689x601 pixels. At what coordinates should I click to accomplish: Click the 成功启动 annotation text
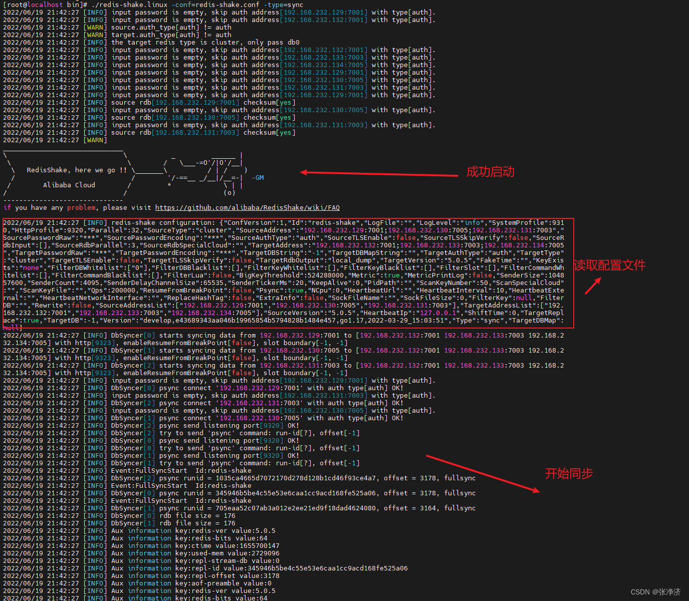pos(490,172)
